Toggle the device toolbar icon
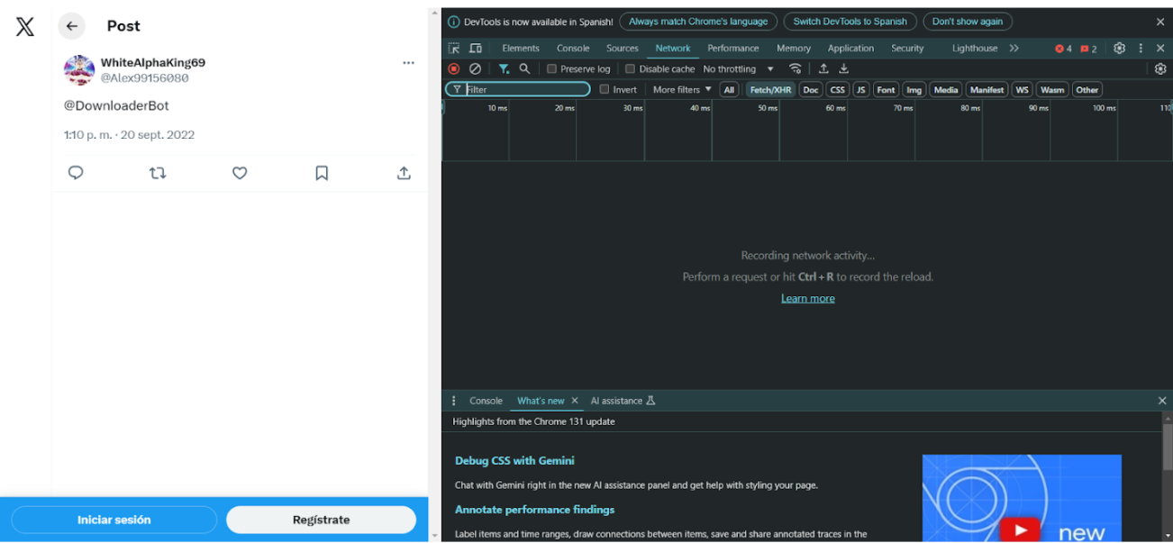 [476, 49]
